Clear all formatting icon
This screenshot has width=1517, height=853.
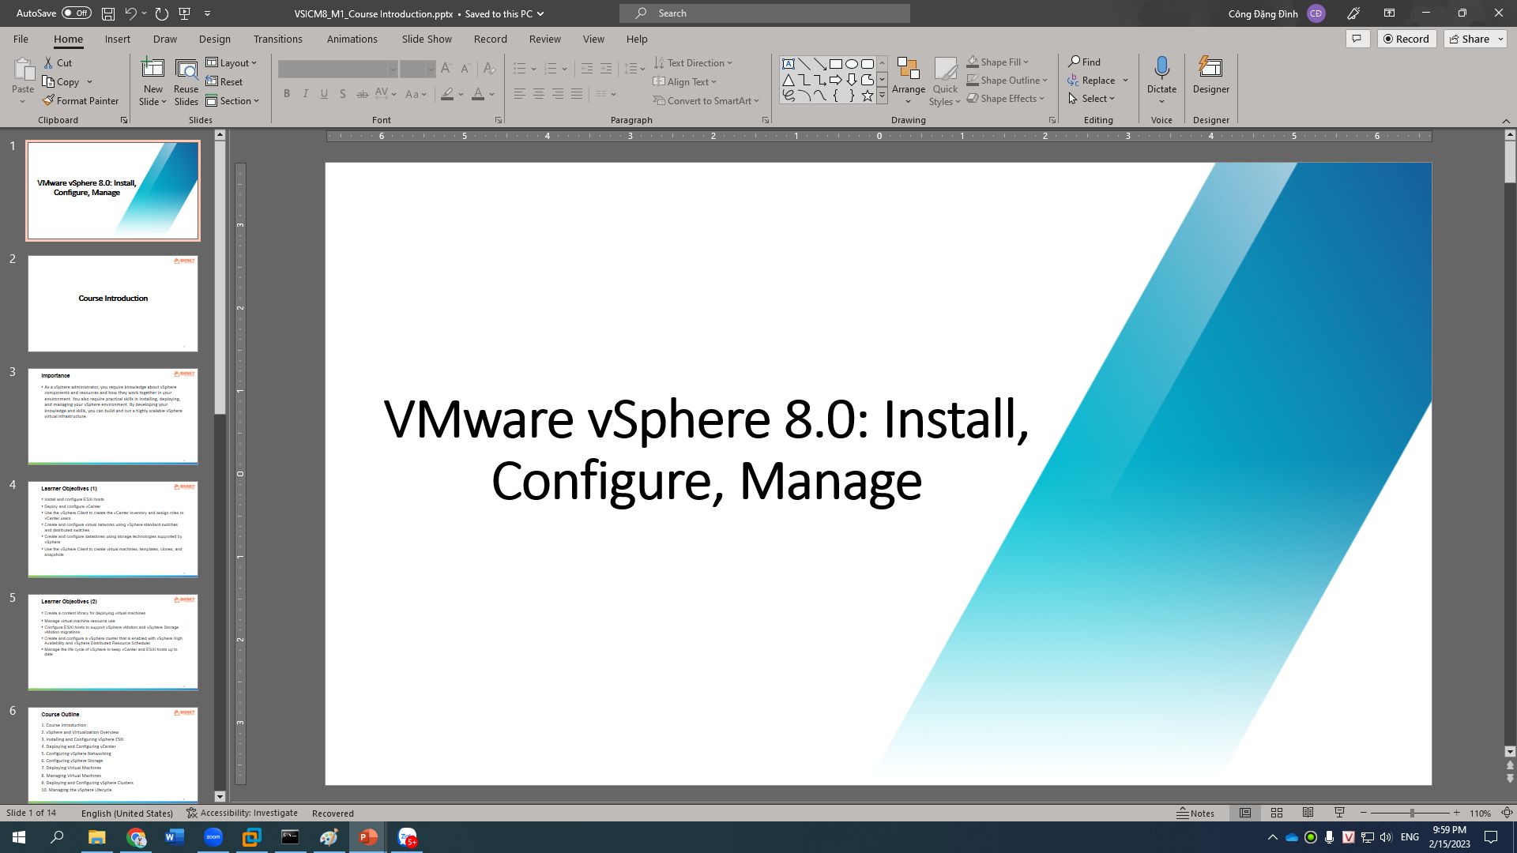click(x=489, y=69)
